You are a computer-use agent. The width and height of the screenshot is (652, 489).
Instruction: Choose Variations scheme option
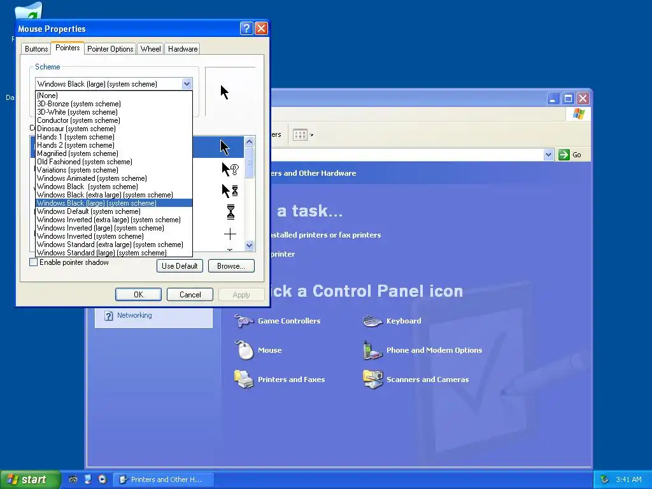click(113, 170)
